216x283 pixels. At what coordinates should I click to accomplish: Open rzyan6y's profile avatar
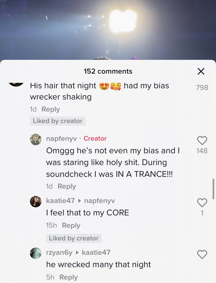click(x=36, y=253)
